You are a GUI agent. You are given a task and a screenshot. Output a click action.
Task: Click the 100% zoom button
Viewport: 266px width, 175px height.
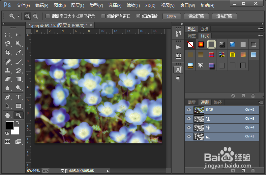click(171, 16)
